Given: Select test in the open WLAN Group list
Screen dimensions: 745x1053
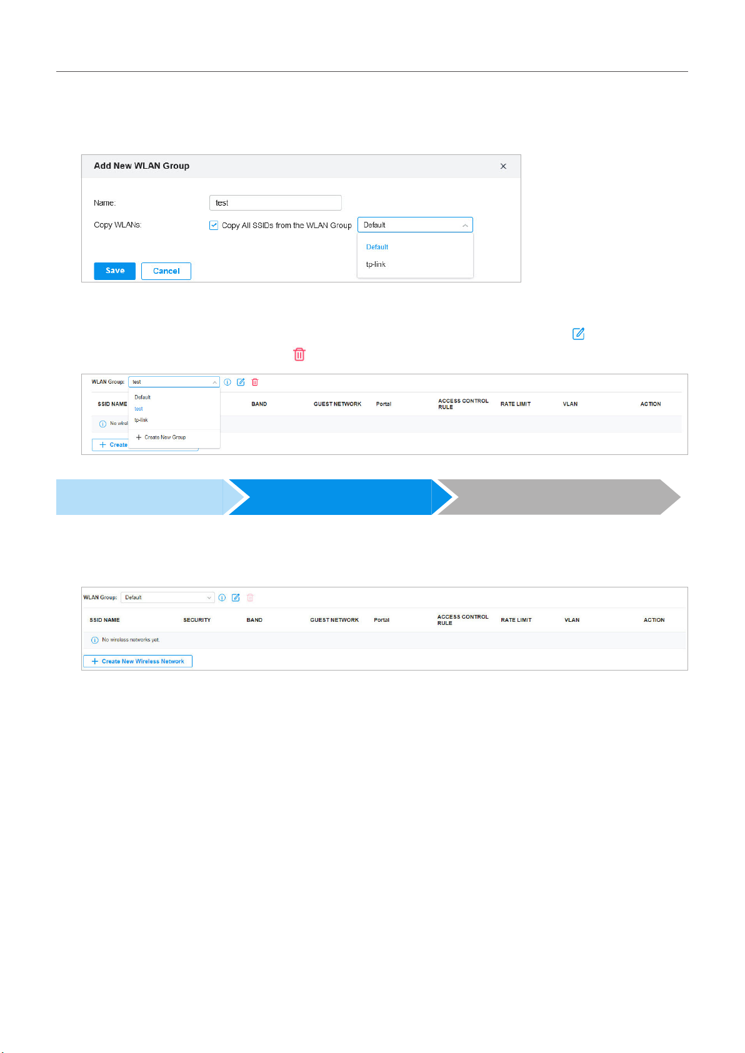Looking at the screenshot, I should coord(139,409).
